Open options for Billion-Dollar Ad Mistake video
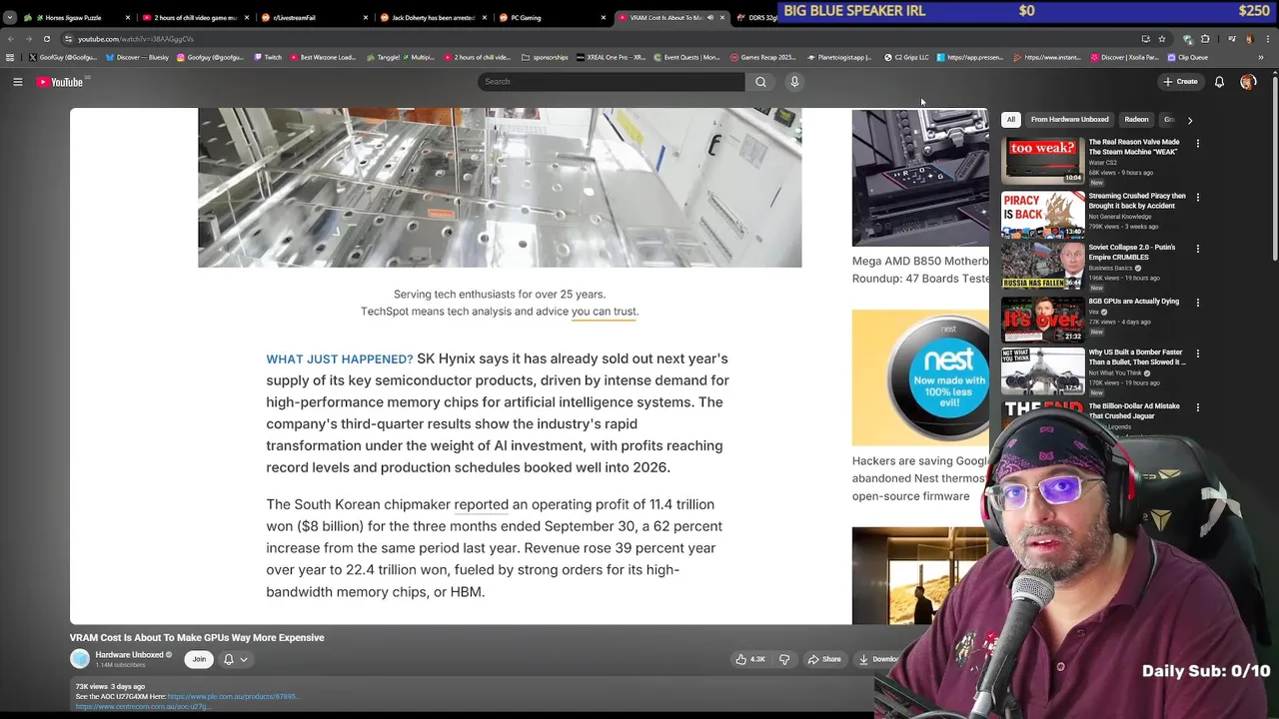The image size is (1279, 719). tap(1197, 407)
